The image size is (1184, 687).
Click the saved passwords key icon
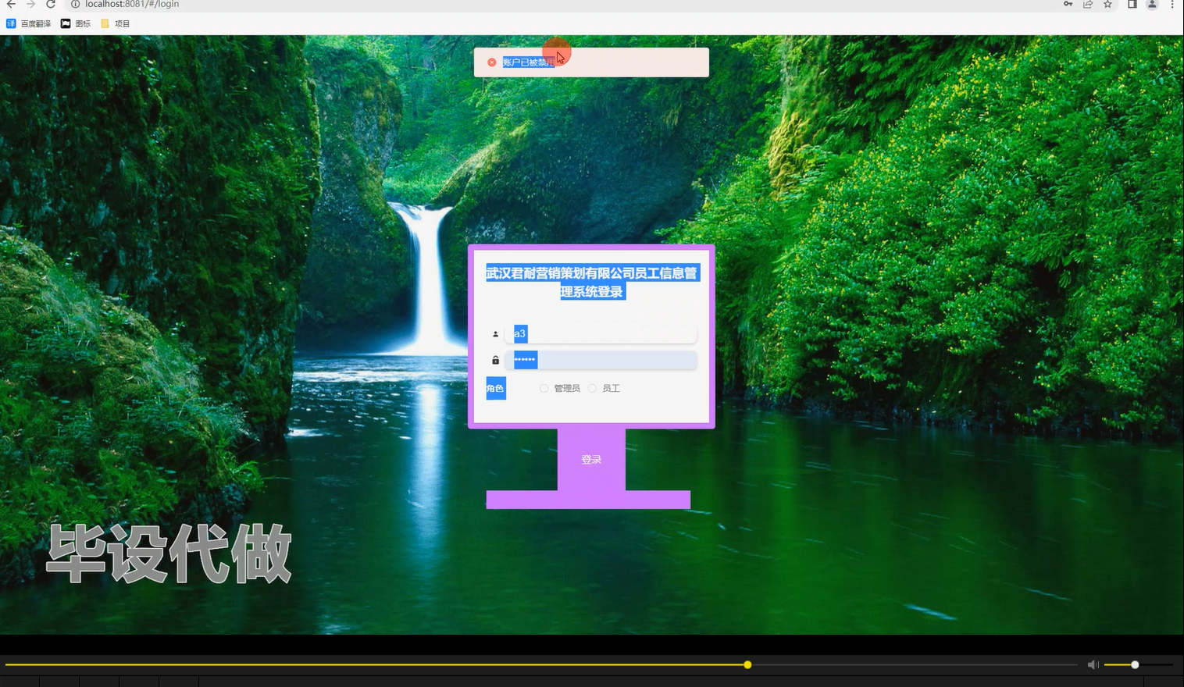click(1068, 4)
